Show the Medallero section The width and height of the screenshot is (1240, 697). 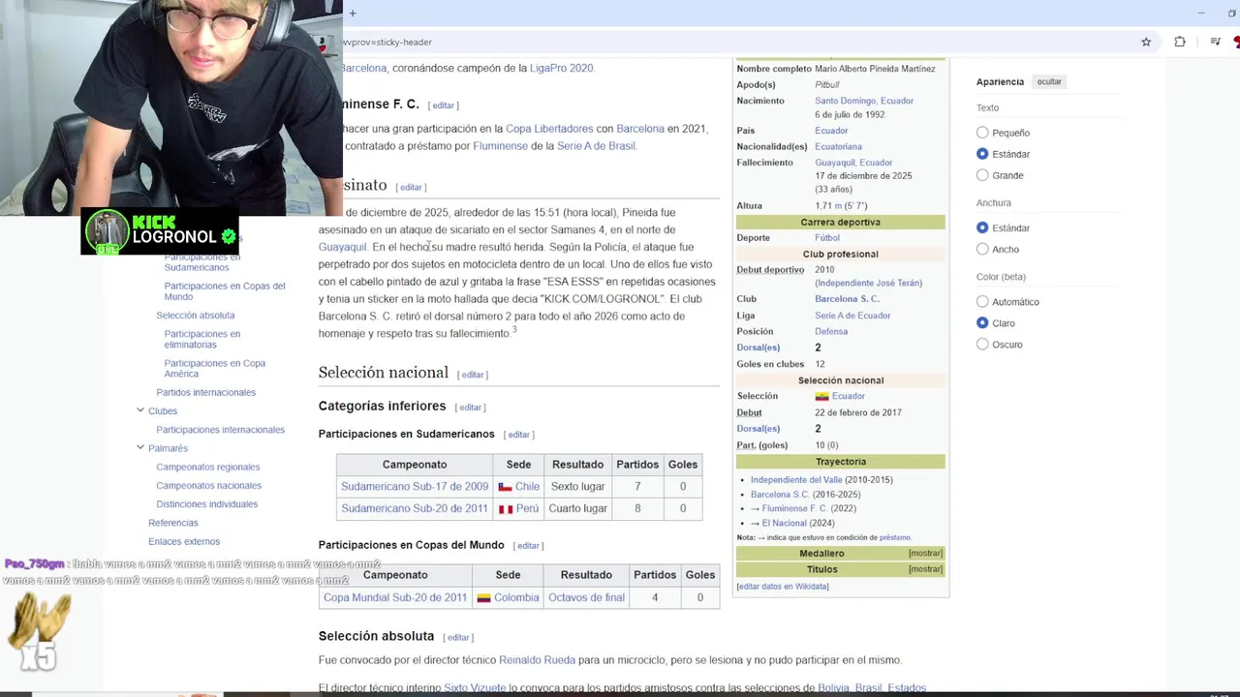click(925, 554)
